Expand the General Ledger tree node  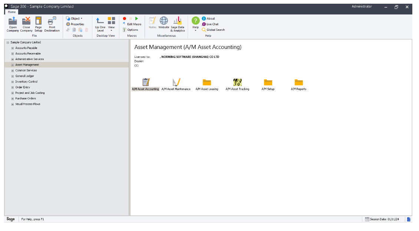point(13,76)
